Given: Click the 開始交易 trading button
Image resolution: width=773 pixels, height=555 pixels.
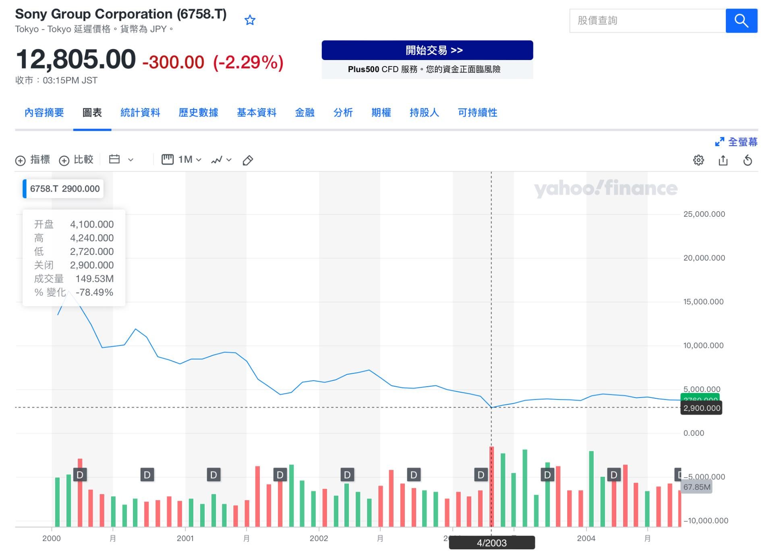Looking at the screenshot, I should pos(427,50).
